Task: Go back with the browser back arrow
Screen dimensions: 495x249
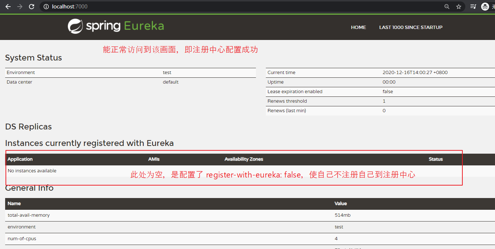Action: point(8,7)
